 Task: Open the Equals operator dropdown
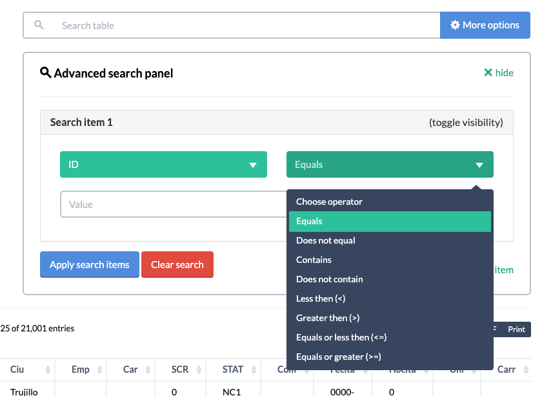point(390,164)
